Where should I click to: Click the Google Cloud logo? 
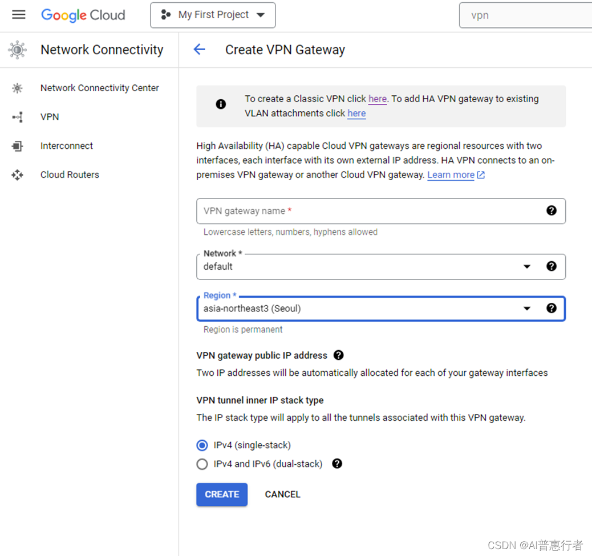click(x=83, y=15)
